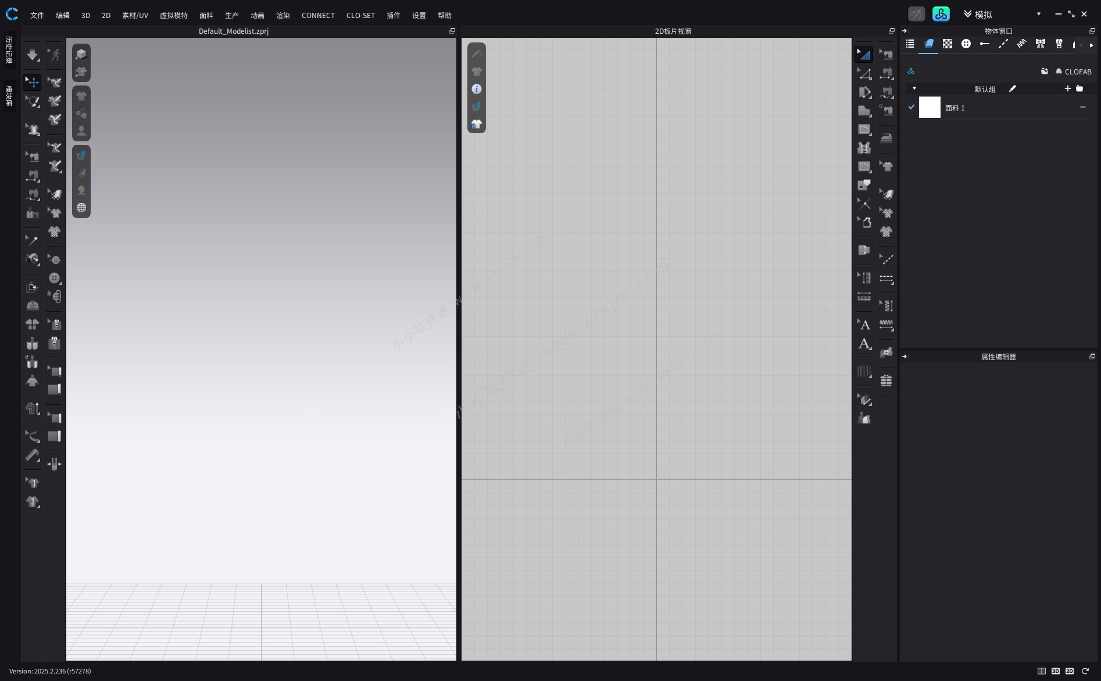Screen dimensions: 1101x681
Task: Open the 模拟 mode dropdown
Action: tap(1038, 14)
